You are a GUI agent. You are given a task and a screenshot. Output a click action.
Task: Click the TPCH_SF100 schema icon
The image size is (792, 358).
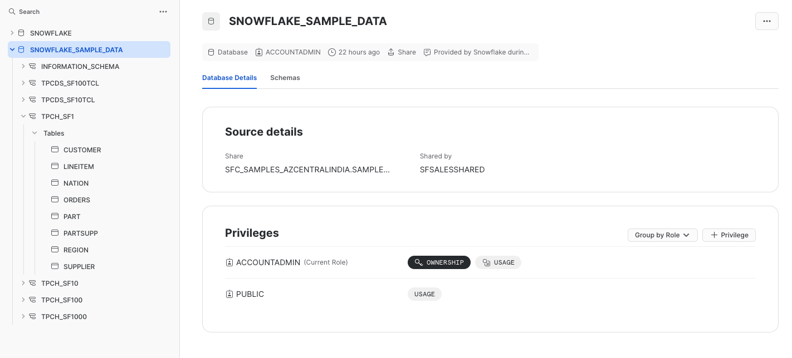(x=32, y=300)
